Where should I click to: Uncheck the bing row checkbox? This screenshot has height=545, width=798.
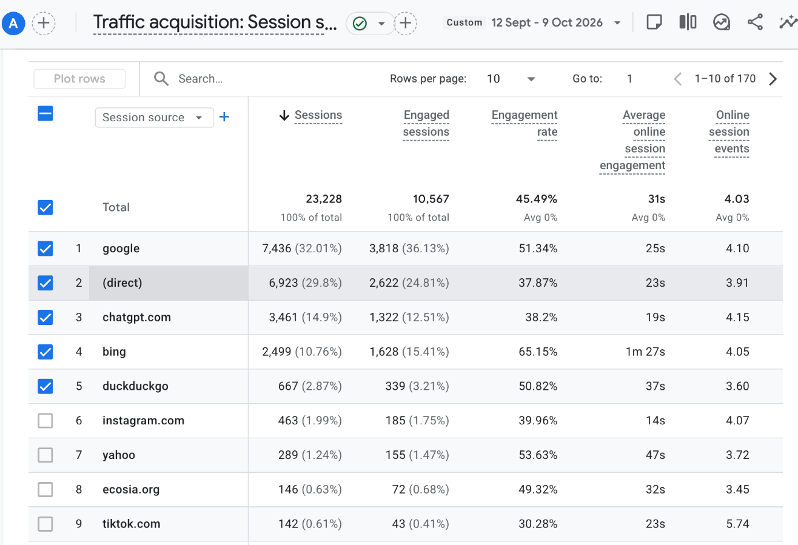click(x=45, y=352)
